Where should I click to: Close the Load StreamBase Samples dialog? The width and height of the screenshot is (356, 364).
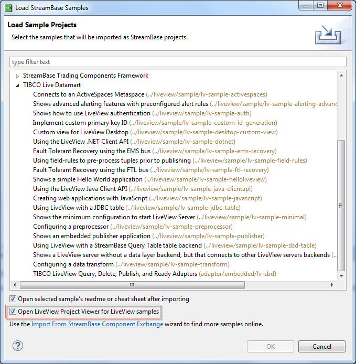click(x=340, y=5)
